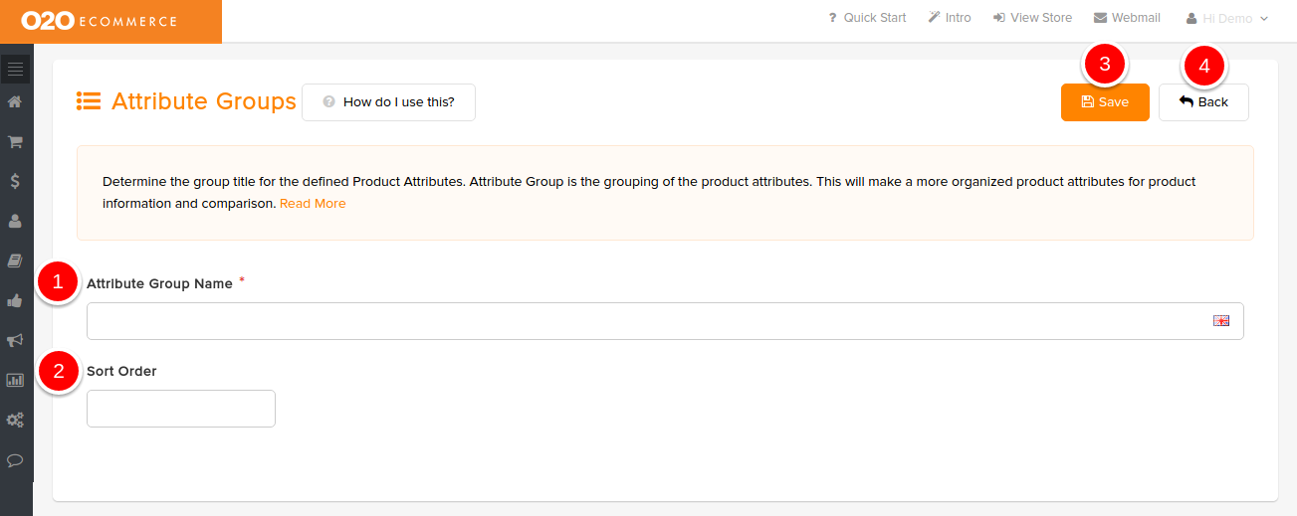The width and height of the screenshot is (1297, 516).
Task: Click the UK flag language icon
Action: click(1221, 320)
